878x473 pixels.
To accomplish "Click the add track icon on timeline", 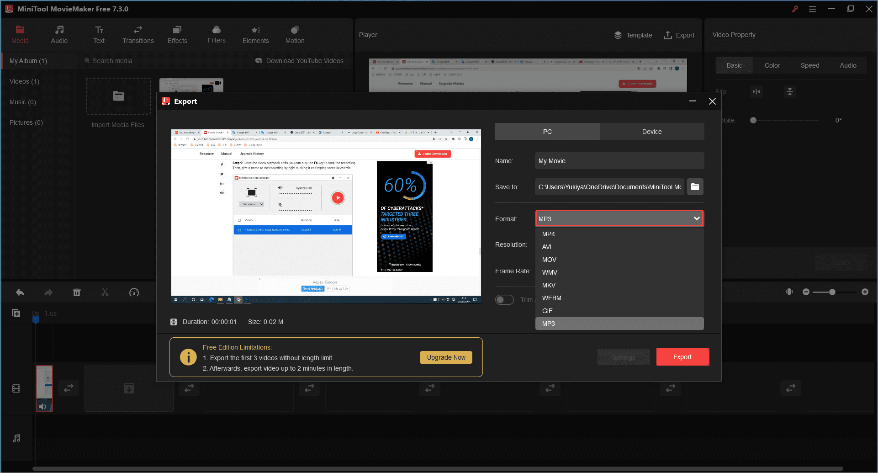I will tap(16, 313).
